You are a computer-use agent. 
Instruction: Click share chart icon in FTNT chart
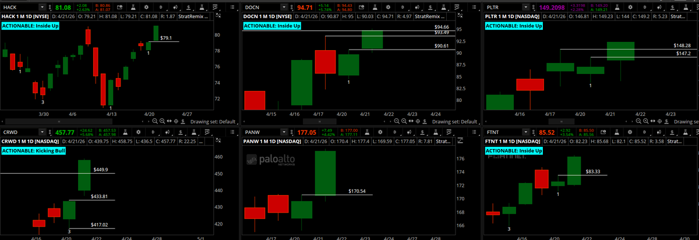603,132
